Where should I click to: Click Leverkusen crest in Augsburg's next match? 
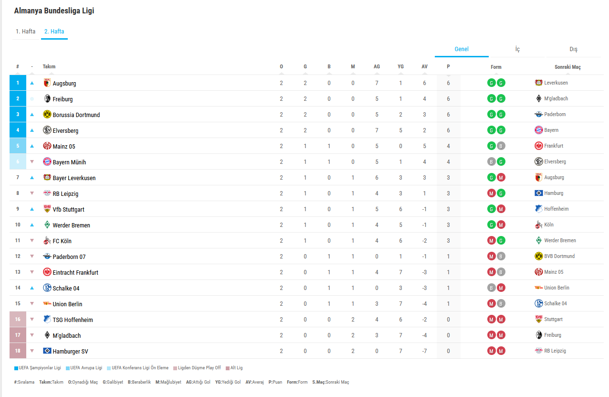539,83
